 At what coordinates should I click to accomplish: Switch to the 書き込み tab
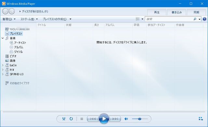(x=176, y=12)
